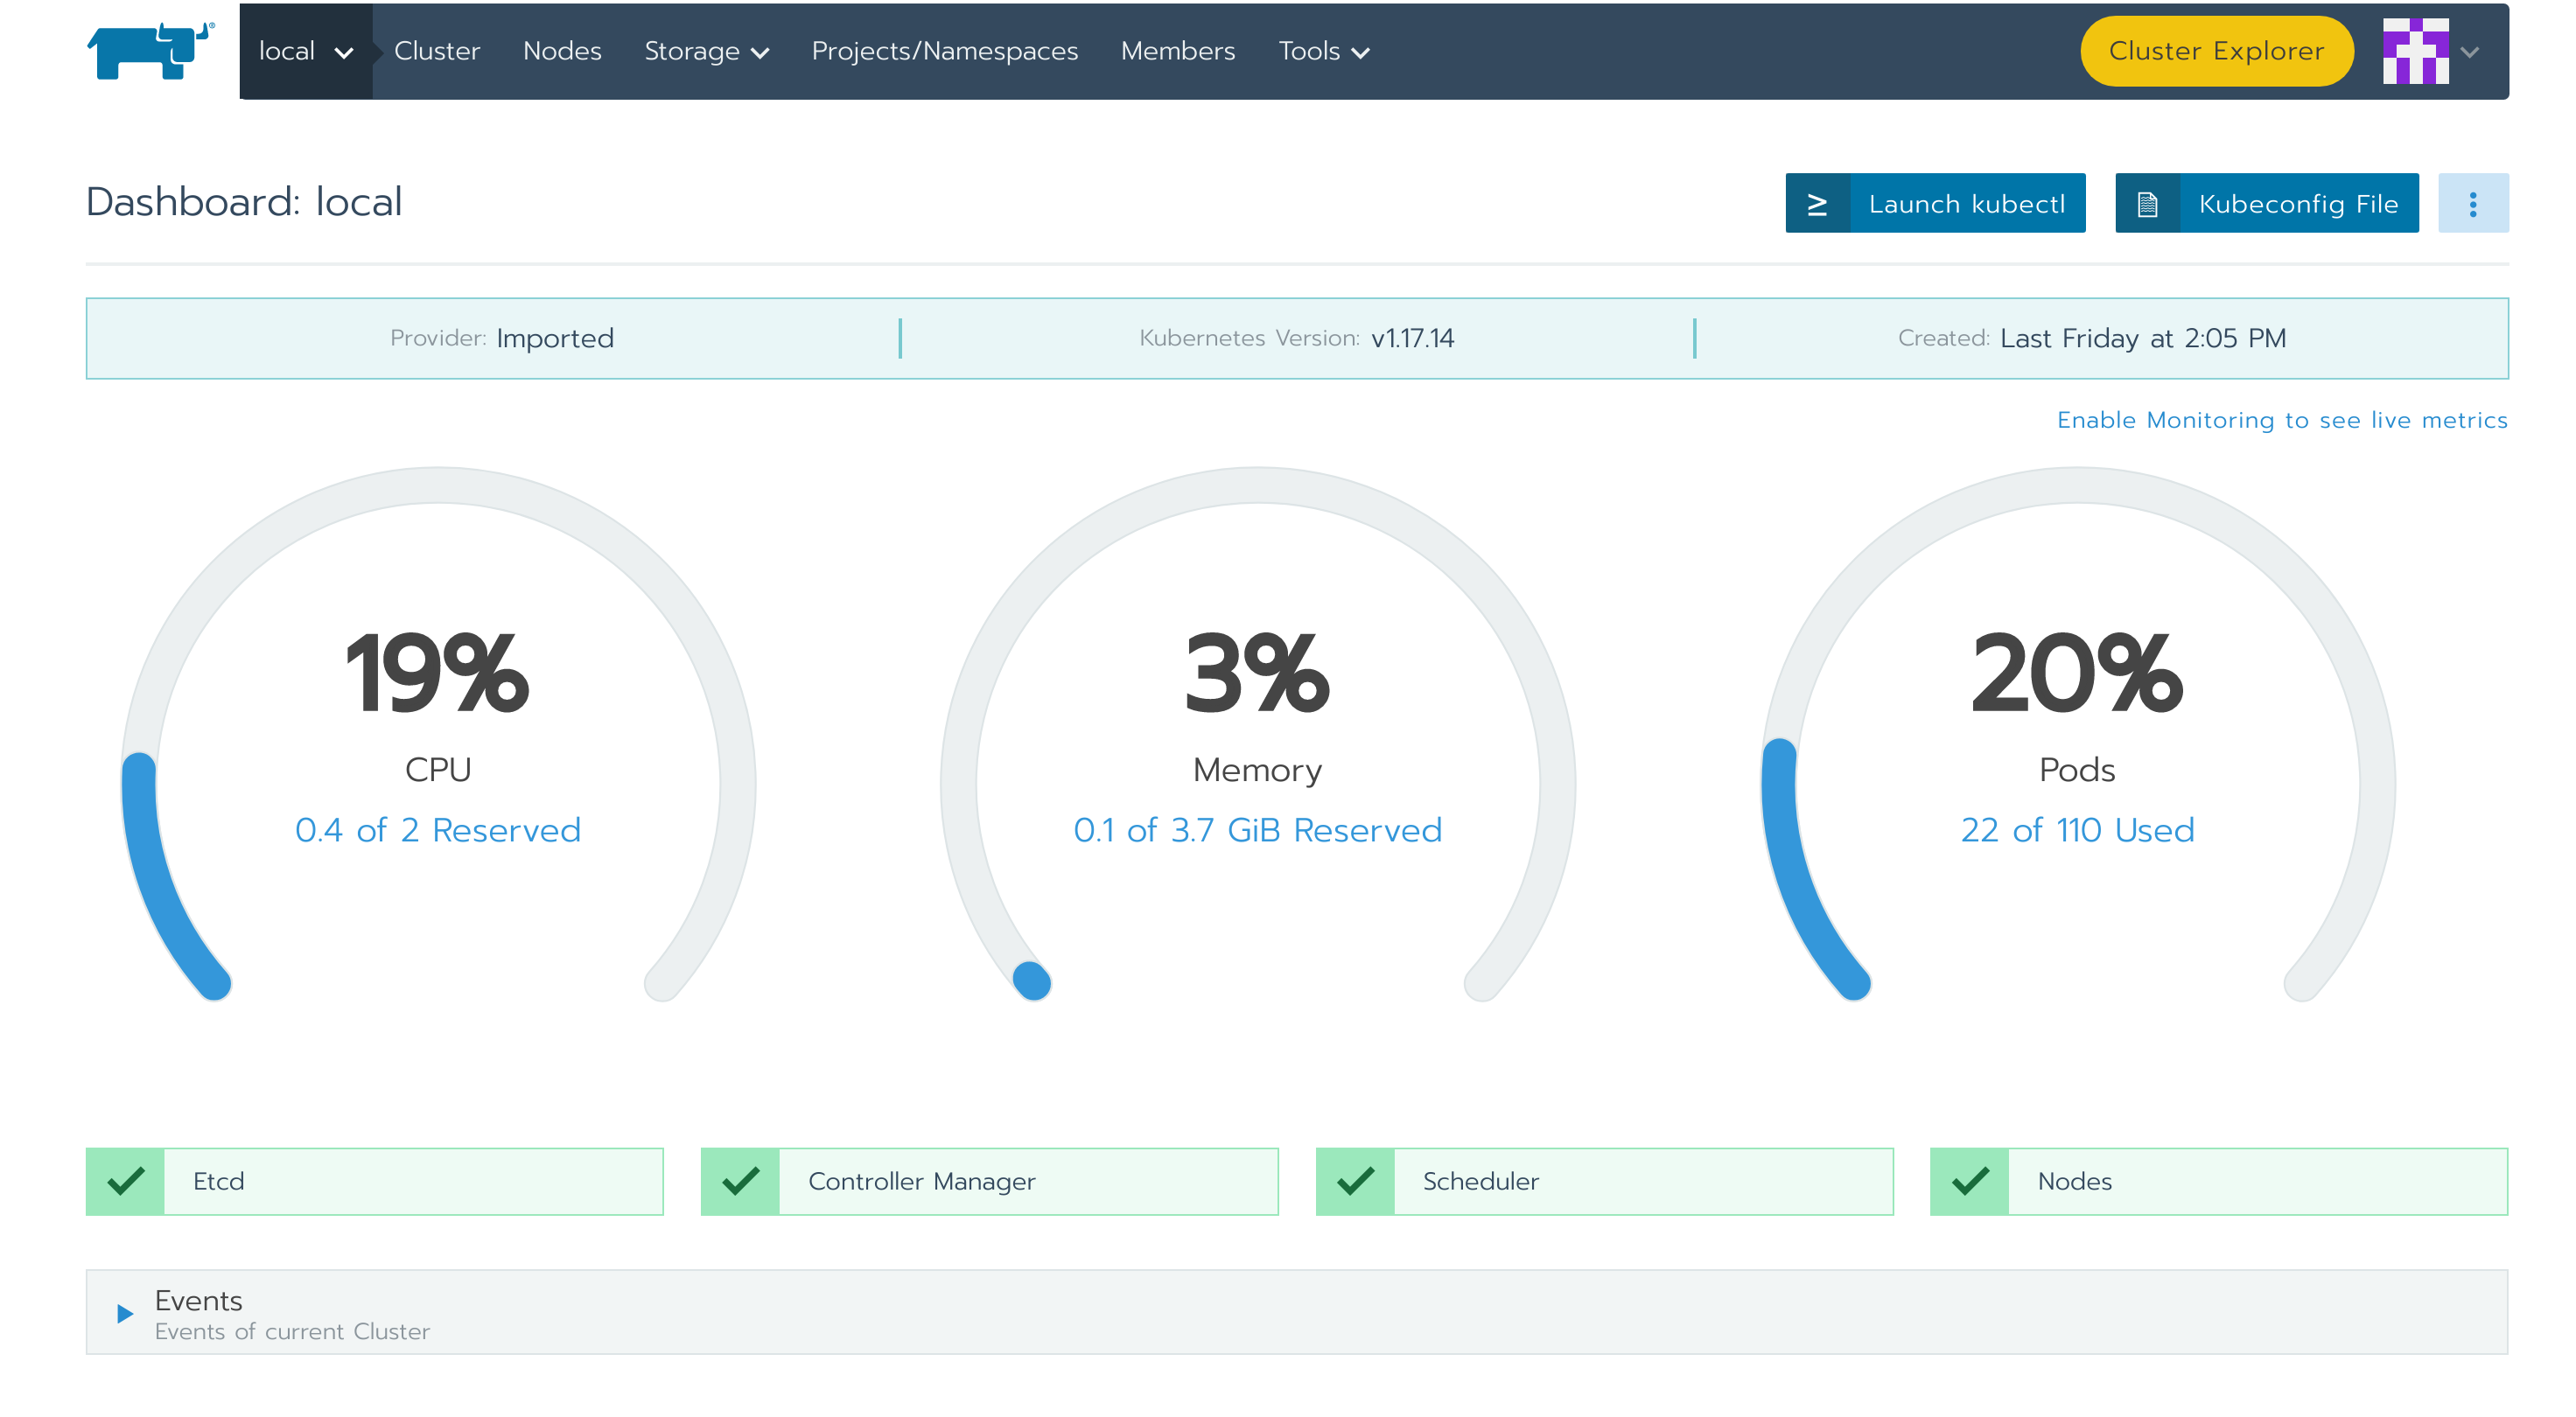This screenshot has height=1417, width=2576.
Task: Click the Kubeconfig file document icon
Action: pyautogui.click(x=2147, y=204)
